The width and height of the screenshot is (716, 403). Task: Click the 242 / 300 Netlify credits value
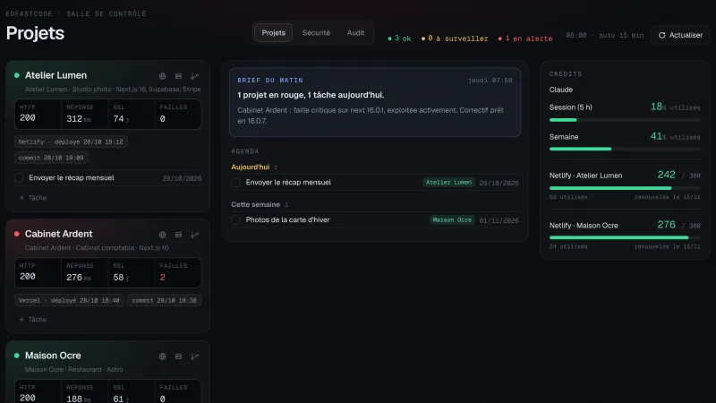(678, 175)
